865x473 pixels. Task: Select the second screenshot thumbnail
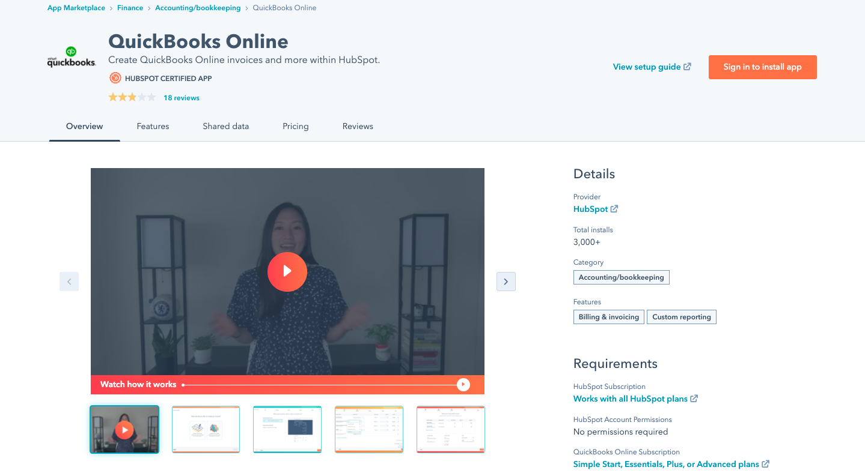click(x=206, y=429)
